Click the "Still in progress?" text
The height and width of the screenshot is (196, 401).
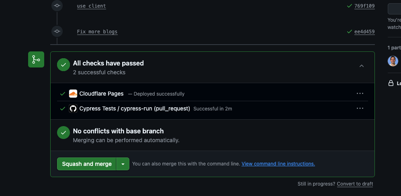(x=316, y=184)
